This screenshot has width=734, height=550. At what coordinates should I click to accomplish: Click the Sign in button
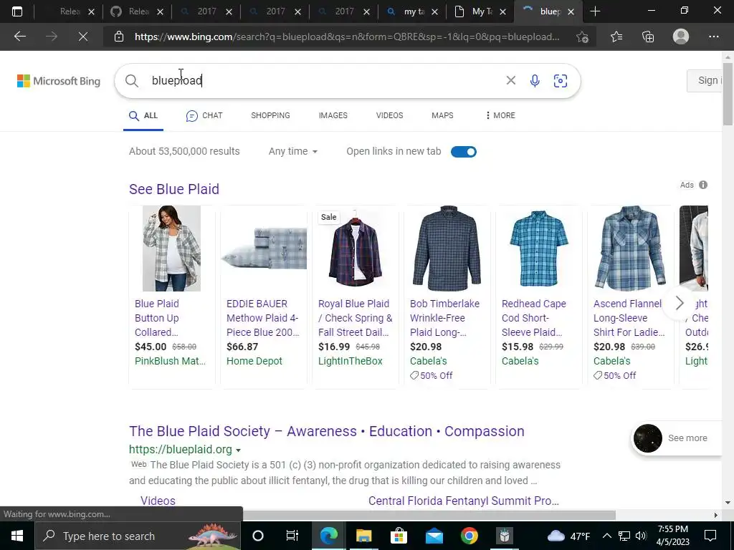click(x=705, y=80)
